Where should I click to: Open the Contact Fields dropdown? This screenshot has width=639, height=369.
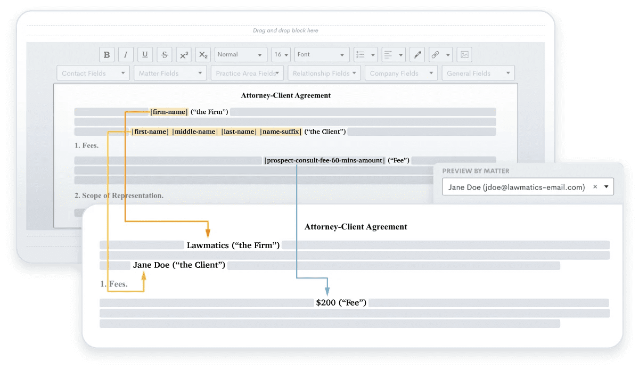coord(93,73)
